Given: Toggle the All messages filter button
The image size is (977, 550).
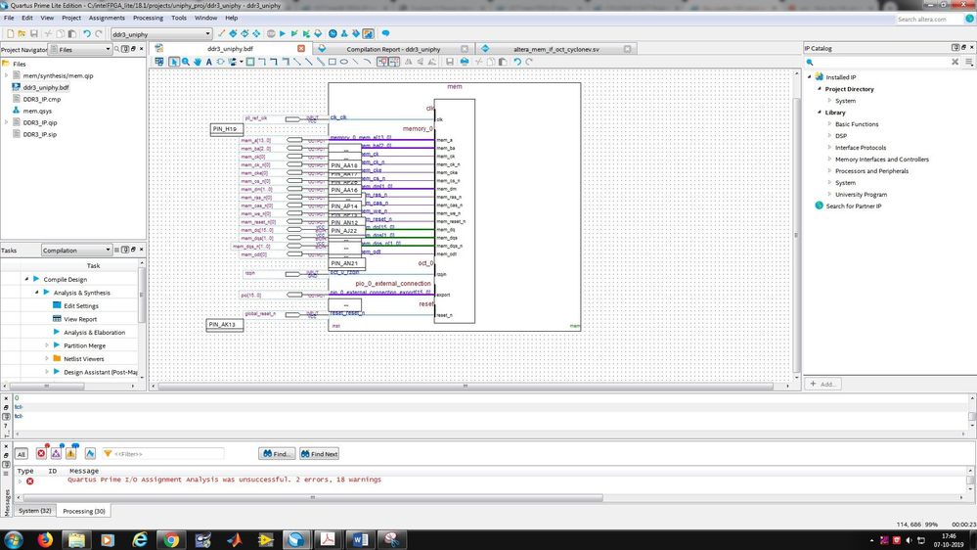Looking at the screenshot, I should (x=21, y=454).
